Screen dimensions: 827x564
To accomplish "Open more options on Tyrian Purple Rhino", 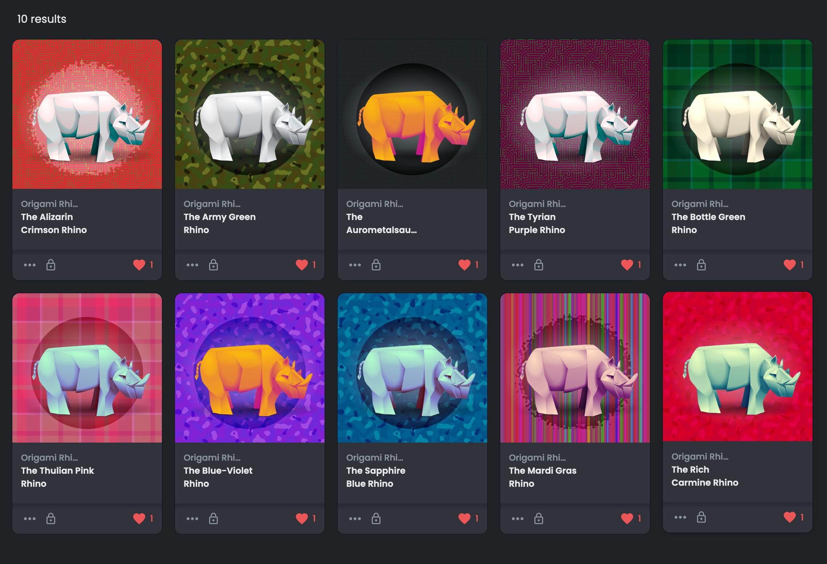I will pyautogui.click(x=518, y=265).
